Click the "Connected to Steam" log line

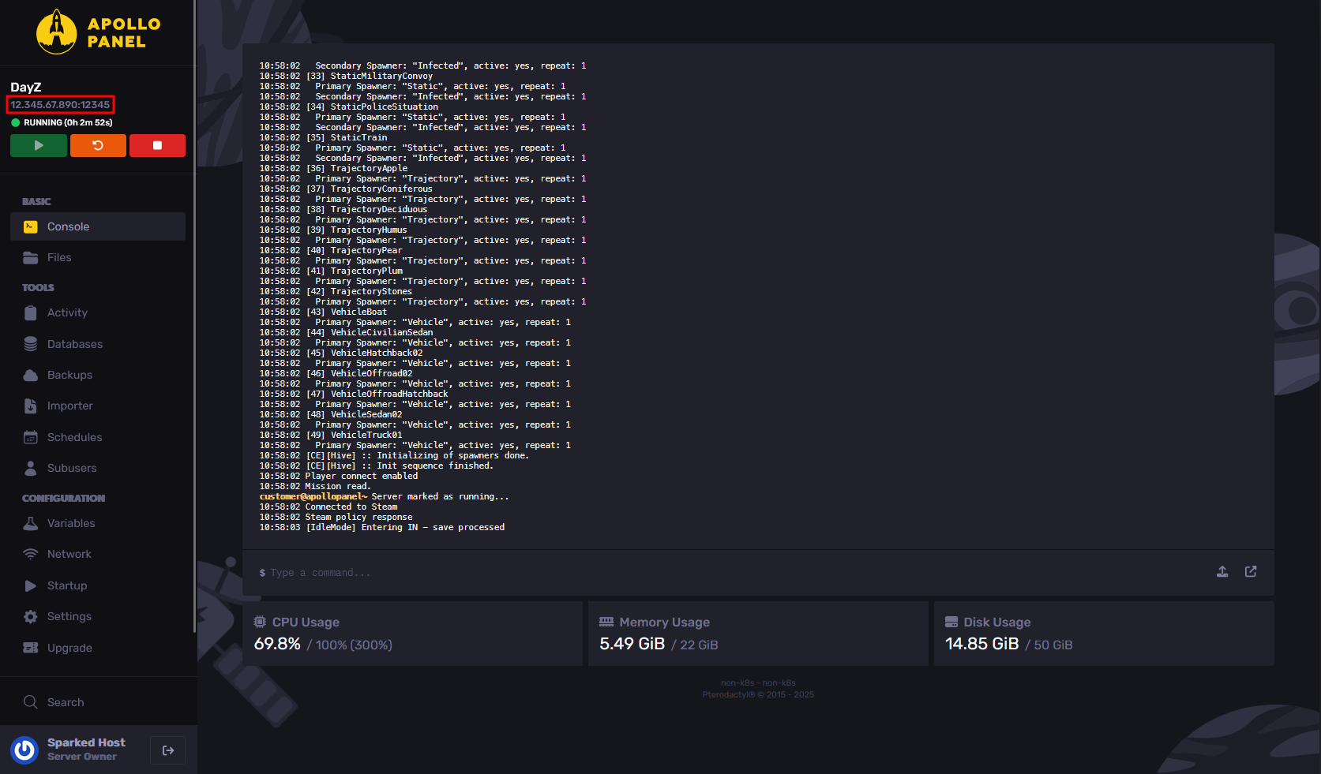tap(328, 507)
